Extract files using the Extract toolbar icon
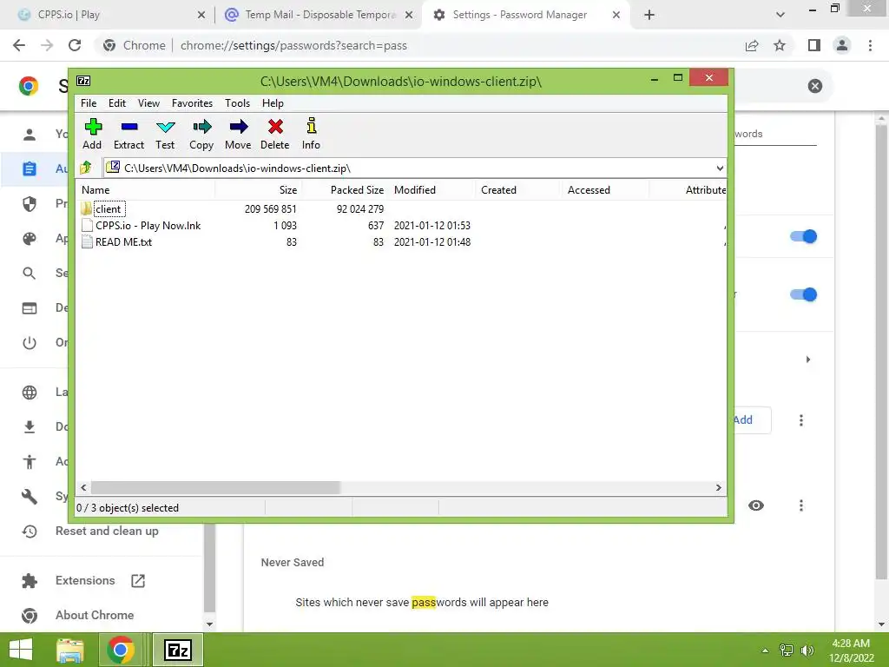Screen dimensions: 889x667 point(128,134)
